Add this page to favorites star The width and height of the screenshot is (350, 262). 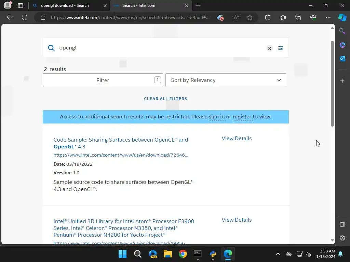[x=250, y=17]
